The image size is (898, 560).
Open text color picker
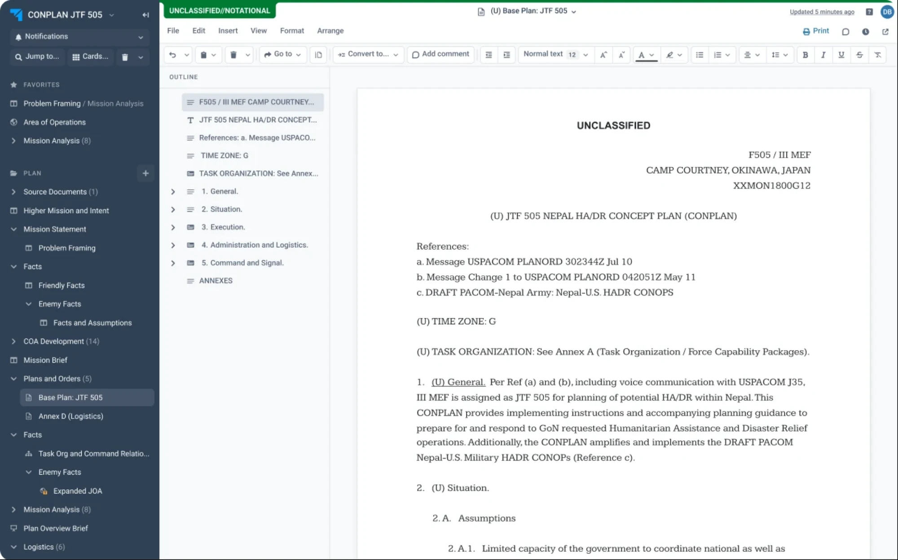click(646, 55)
